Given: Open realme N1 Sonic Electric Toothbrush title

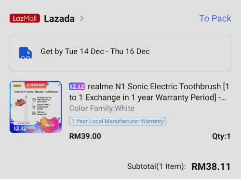Looking at the screenshot, I should coord(149,92).
